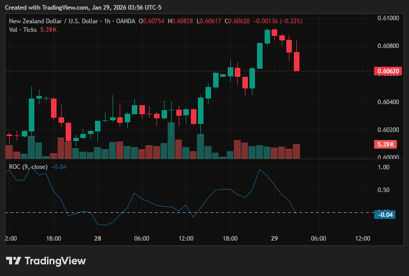Click the last red candle at 0.60620
This screenshot has height=276, width=409.
coord(296,61)
